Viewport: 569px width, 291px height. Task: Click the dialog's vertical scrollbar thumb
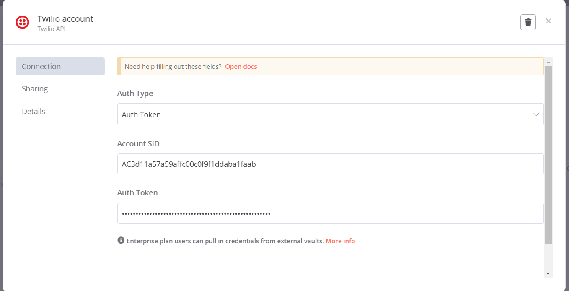[548, 155]
